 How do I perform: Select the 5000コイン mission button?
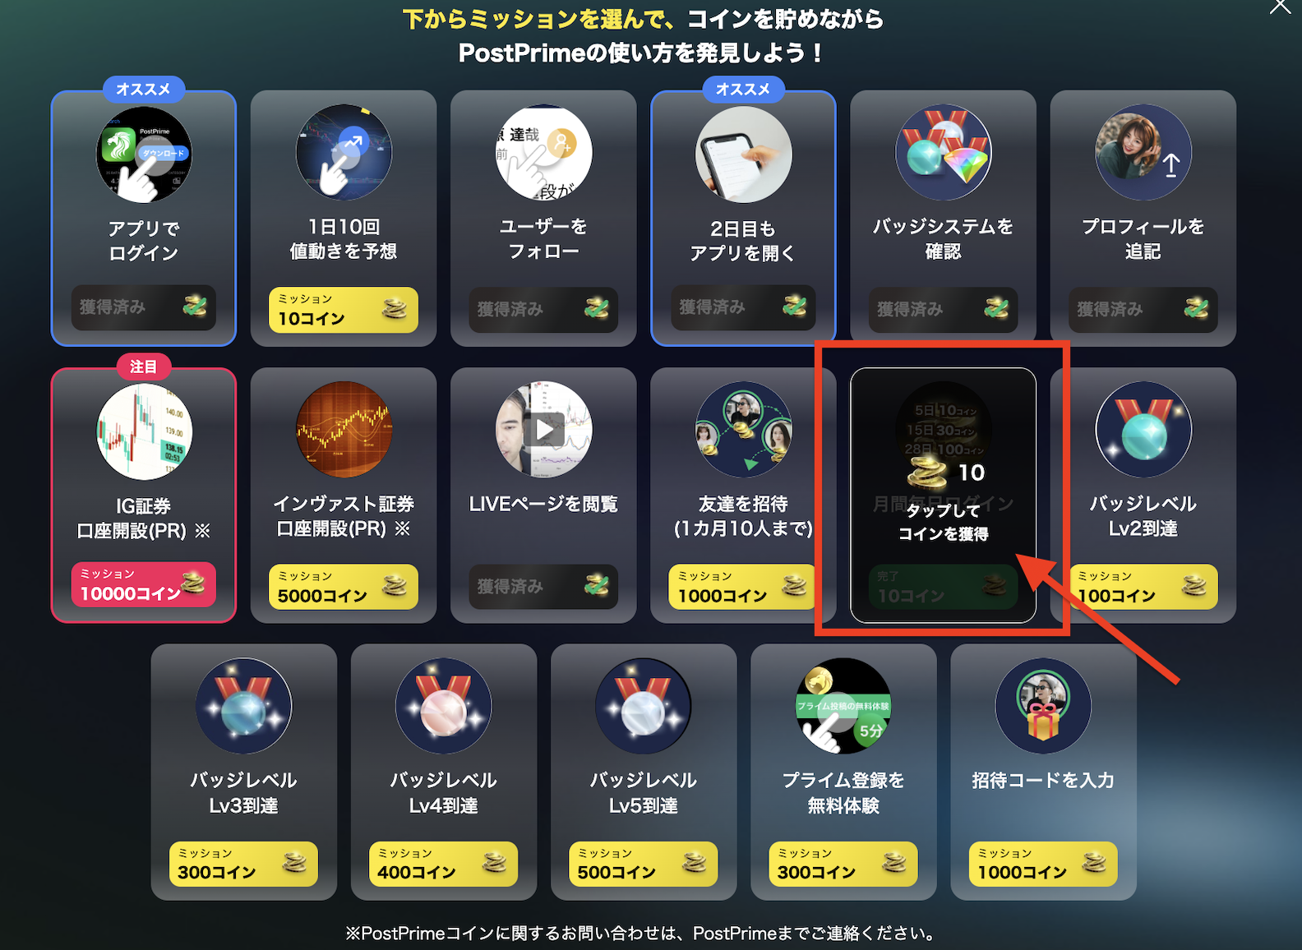[x=344, y=587]
